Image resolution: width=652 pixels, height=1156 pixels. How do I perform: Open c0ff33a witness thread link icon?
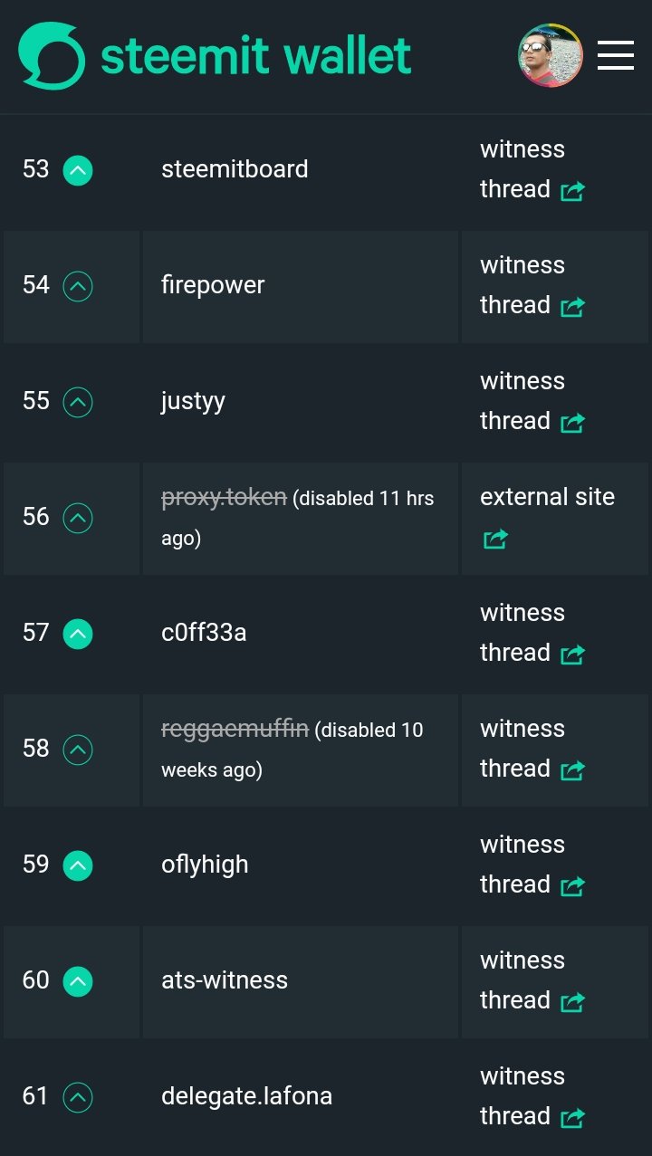click(x=572, y=654)
